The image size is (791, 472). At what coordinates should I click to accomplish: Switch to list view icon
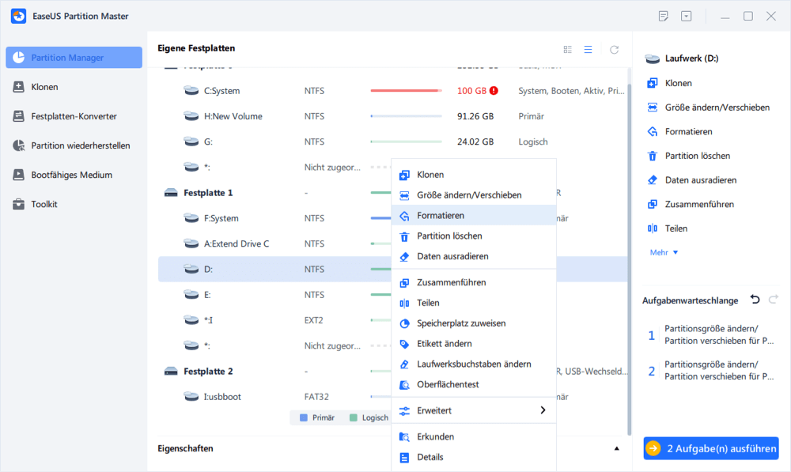coord(589,50)
